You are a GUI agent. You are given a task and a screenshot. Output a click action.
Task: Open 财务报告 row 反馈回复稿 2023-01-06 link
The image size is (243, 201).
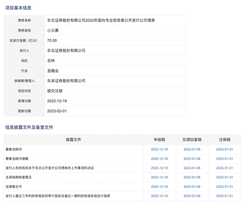[x=192, y=196]
